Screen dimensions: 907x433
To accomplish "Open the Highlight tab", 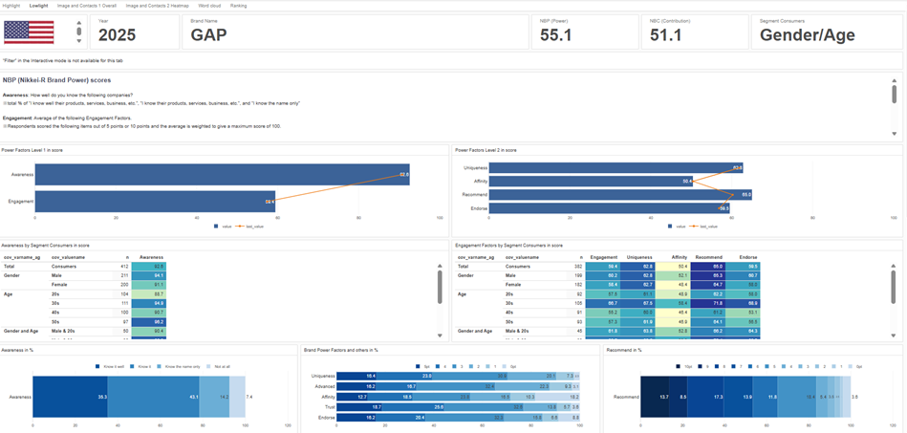I will [11, 6].
